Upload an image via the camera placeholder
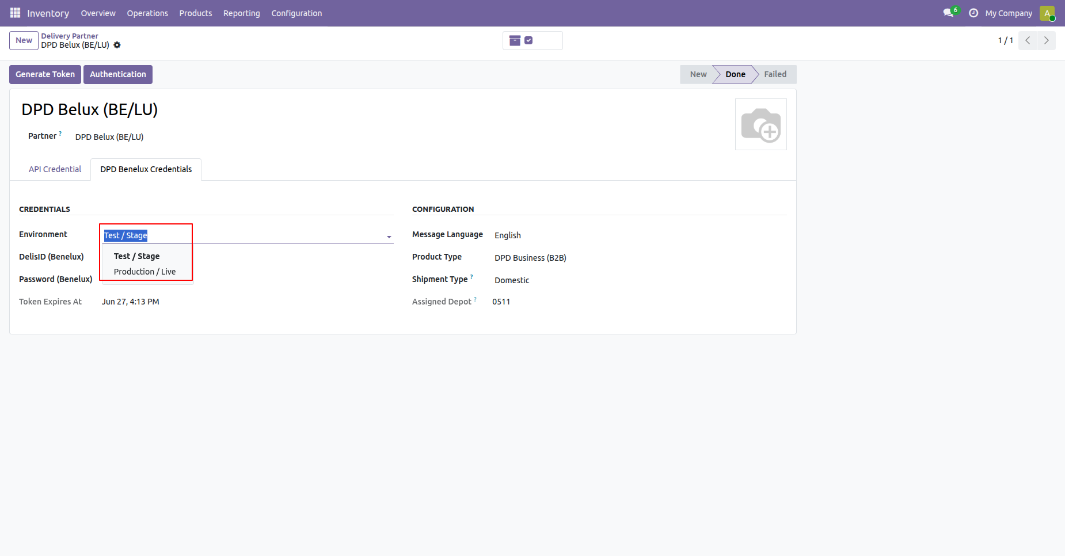Image resolution: width=1065 pixels, height=556 pixels. click(761, 124)
